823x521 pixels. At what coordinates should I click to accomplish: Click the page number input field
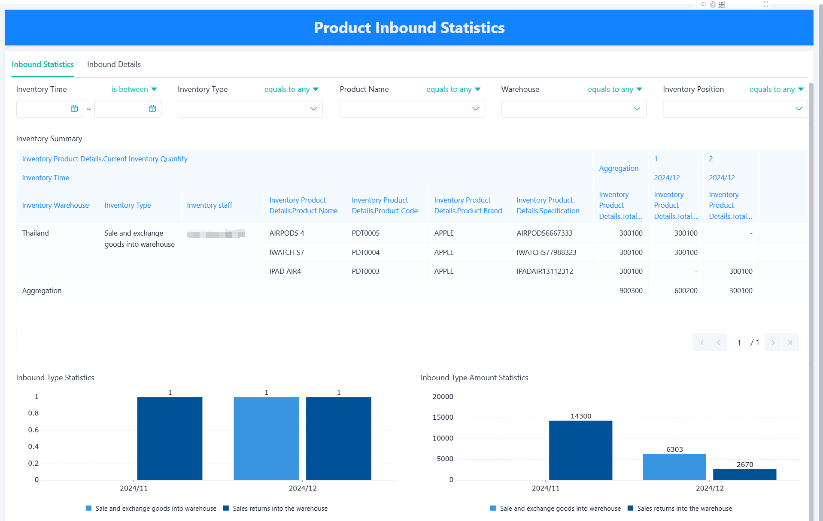pos(739,342)
